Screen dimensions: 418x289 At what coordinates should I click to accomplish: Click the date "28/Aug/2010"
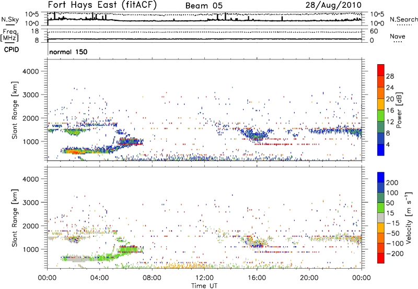(333, 5)
